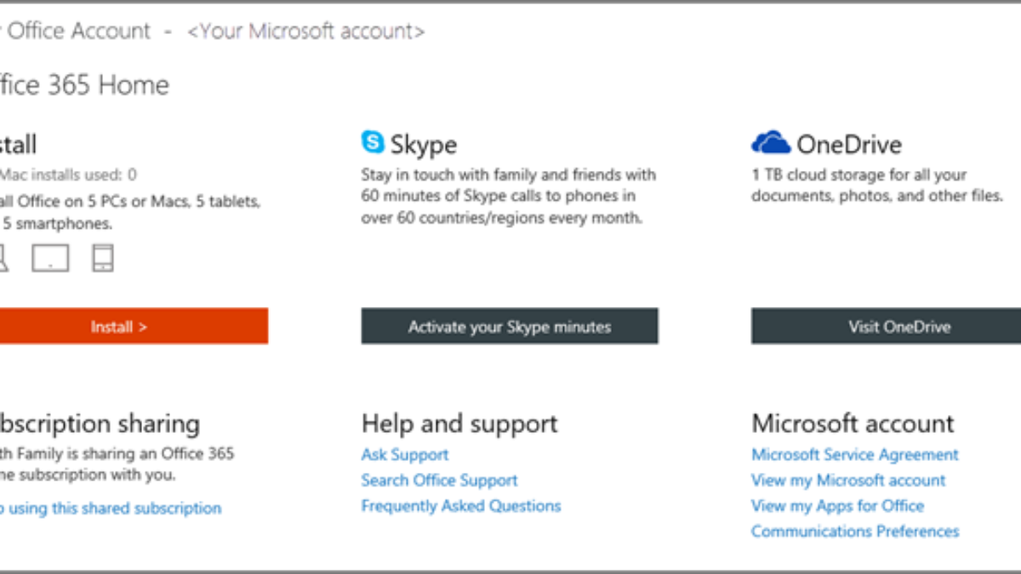Read the Microsoft Service Agreement
The width and height of the screenshot is (1021, 574).
point(854,455)
